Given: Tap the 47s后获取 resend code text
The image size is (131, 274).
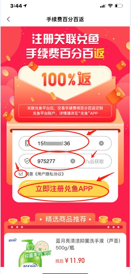Looking at the screenshot, I should pyautogui.click(x=93, y=162).
